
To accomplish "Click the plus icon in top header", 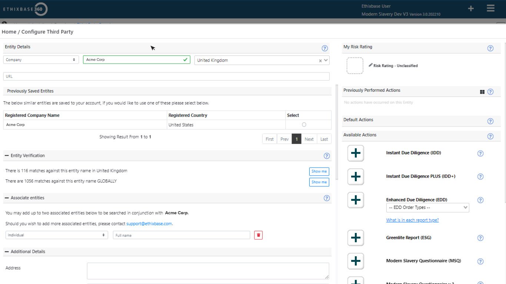I will (x=471, y=9).
